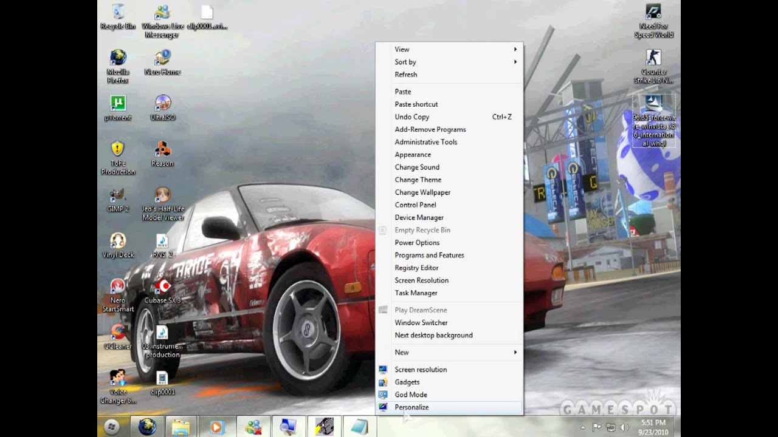Image resolution: width=778 pixels, height=437 pixels.
Task: Launch Mozilla Firefox from the desktop
Action: (x=118, y=67)
